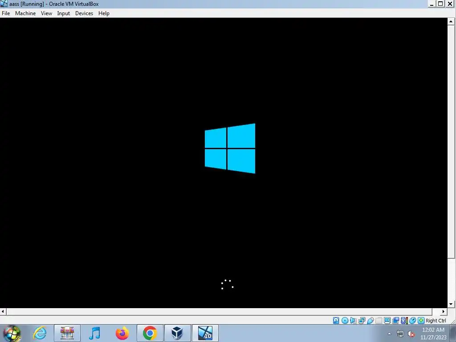Click the mouse integration status icon
The width and height of the screenshot is (456, 342).
pyautogui.click(x=412, y=321)
